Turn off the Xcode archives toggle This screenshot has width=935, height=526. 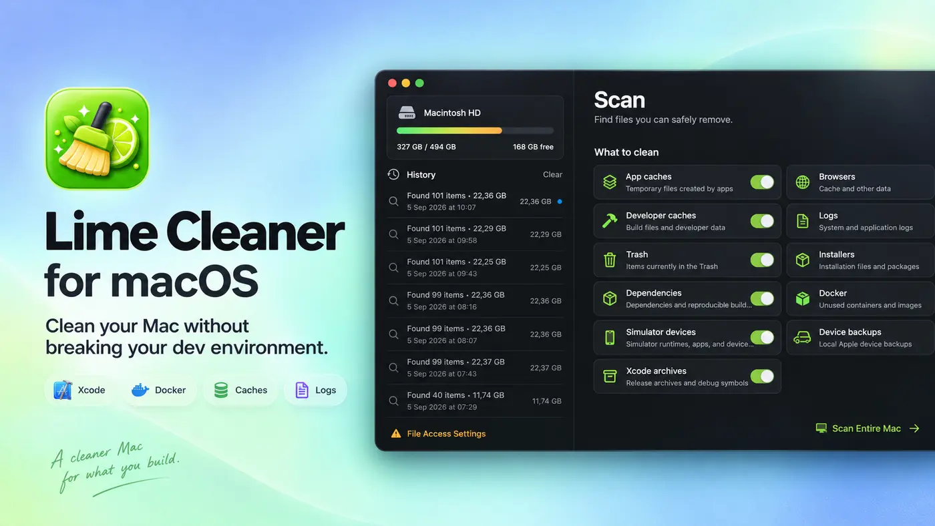[762, 376]
